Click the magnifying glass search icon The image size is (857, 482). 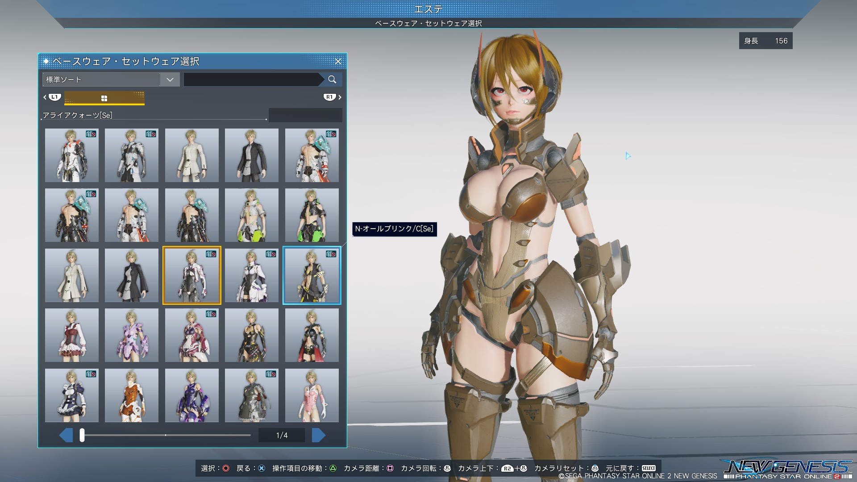[x=332, y=79]
